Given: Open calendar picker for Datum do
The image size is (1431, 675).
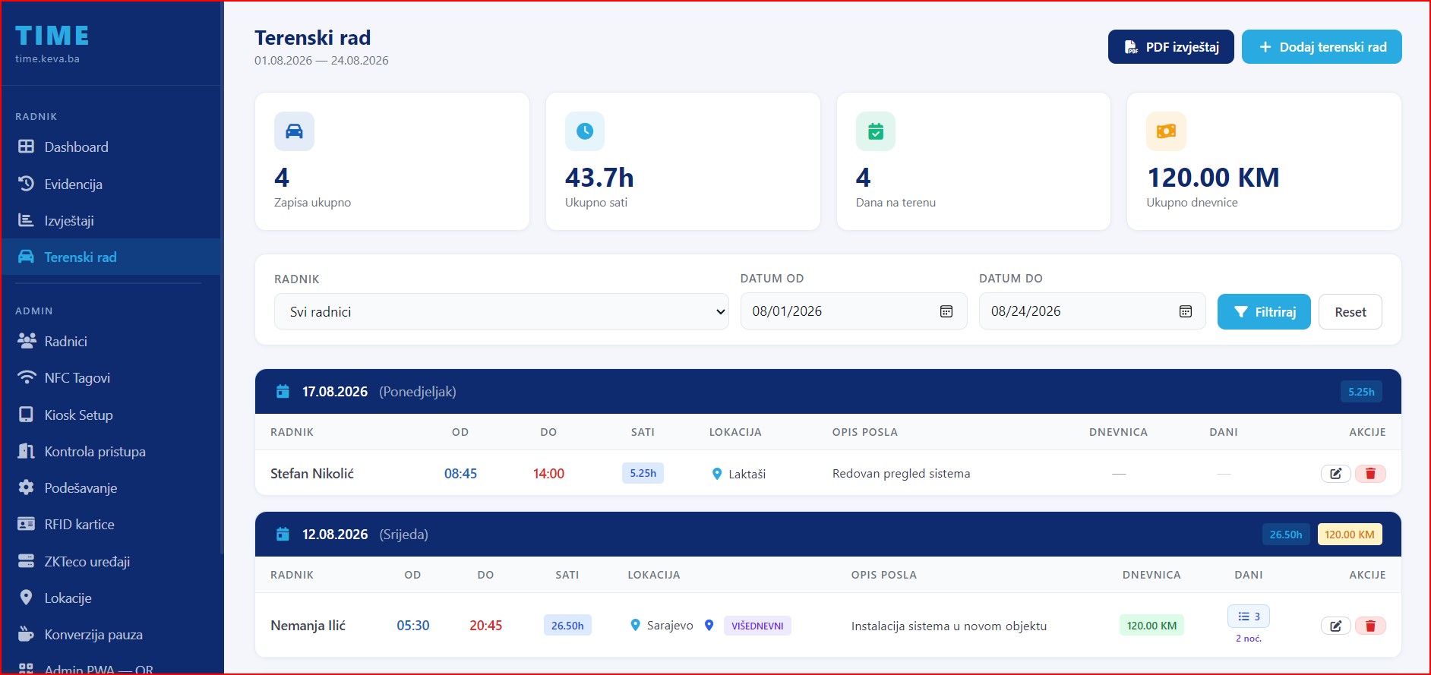Looking at the screenshot, I should (x=1186, y=311).
